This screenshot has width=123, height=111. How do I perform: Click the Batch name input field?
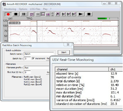tap(39, 54)
